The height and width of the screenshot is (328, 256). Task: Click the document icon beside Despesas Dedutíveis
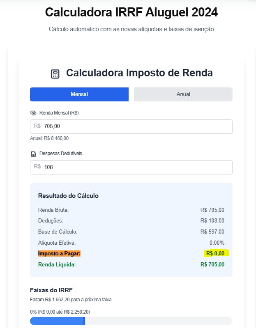pyautogui.click(x=33, y=154)
